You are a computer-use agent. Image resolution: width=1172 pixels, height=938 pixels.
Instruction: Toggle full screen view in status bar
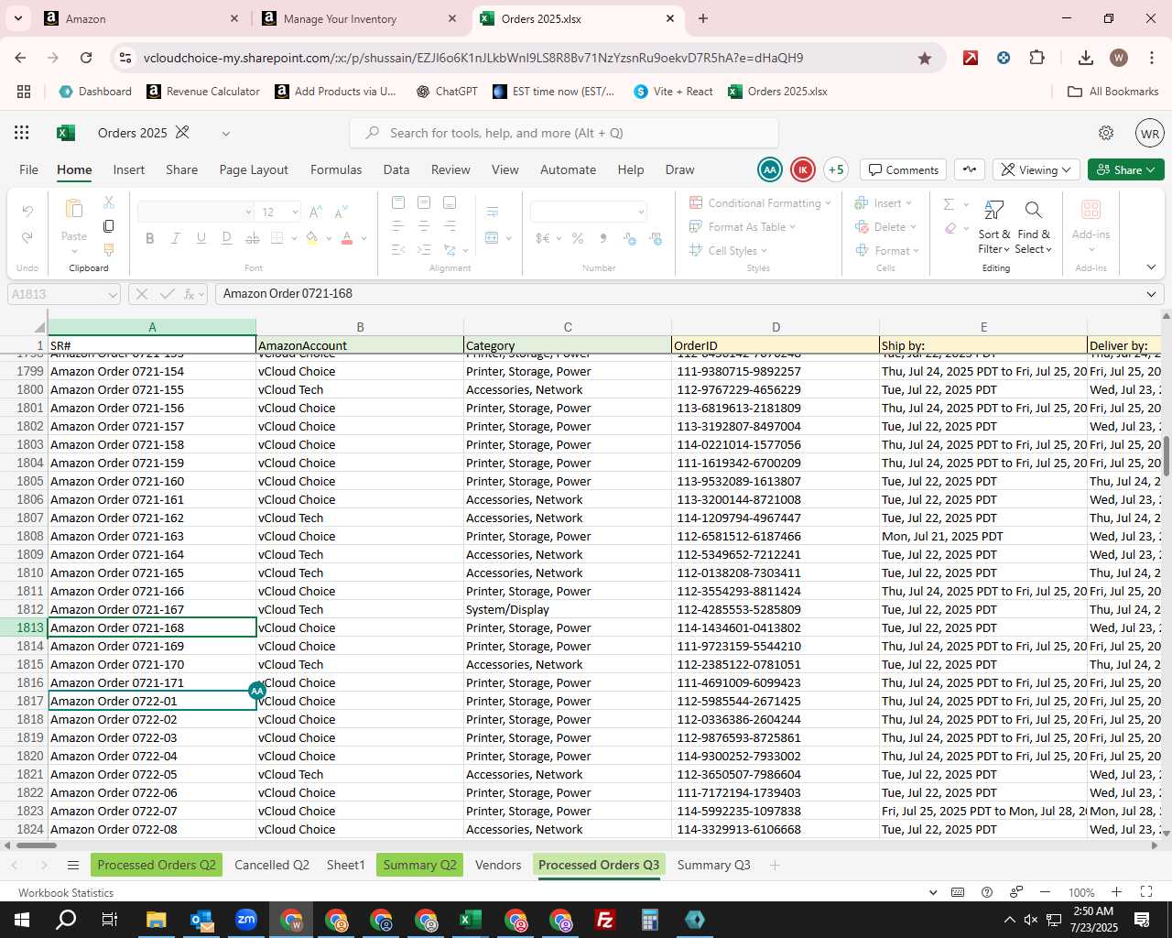1146,892
